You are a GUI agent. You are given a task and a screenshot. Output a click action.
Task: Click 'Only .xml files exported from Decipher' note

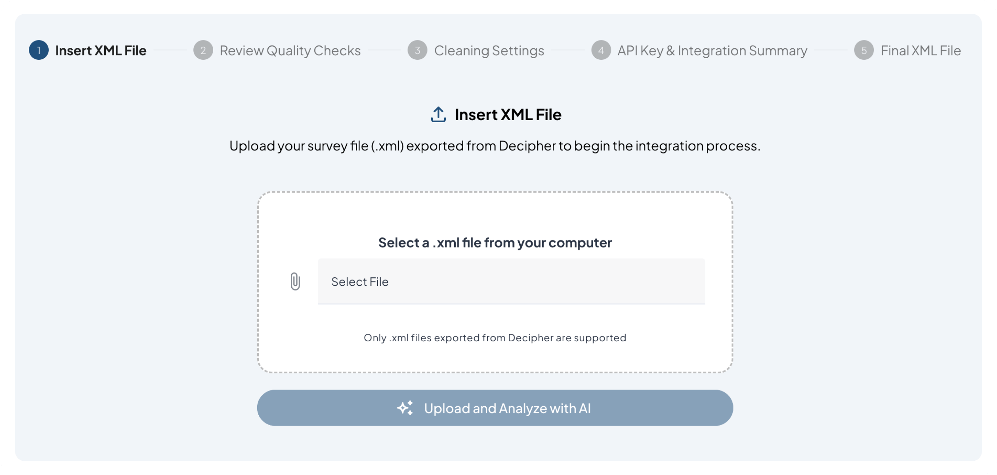click(x=495, y=338)
